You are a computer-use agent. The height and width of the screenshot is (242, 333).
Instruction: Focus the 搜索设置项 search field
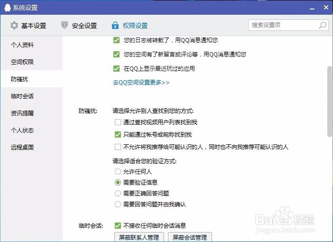288,25
